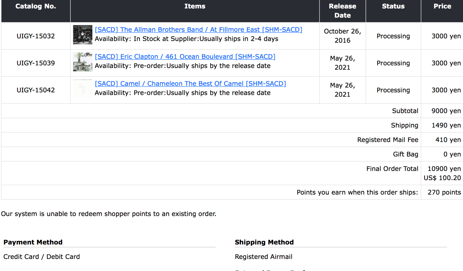
Task: Click Registered Airmail text
Action: tap(263, 257)
